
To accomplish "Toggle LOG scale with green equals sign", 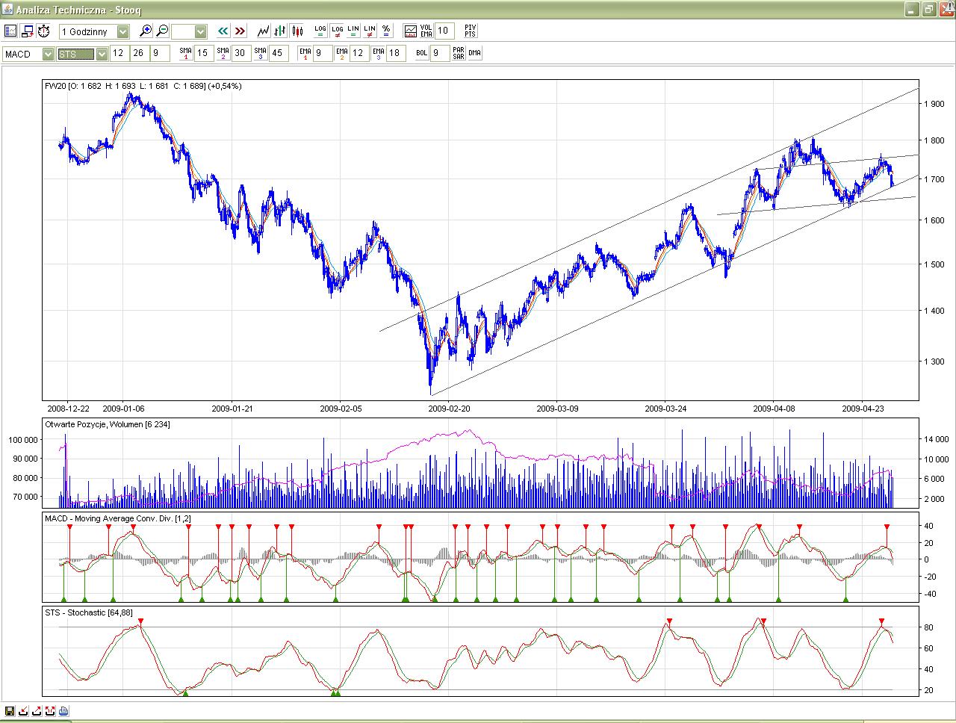I will tap(320, 31).
